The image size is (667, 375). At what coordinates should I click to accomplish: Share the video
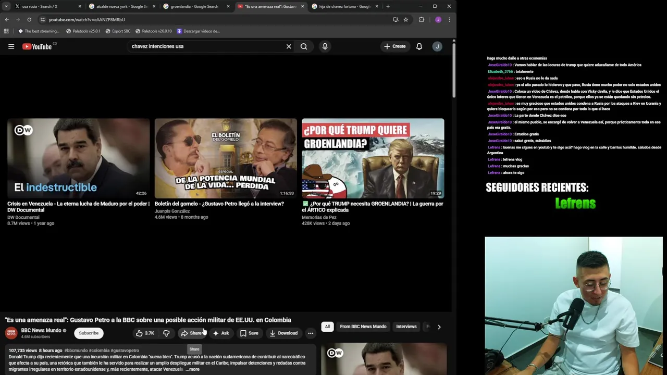point(192,333)
